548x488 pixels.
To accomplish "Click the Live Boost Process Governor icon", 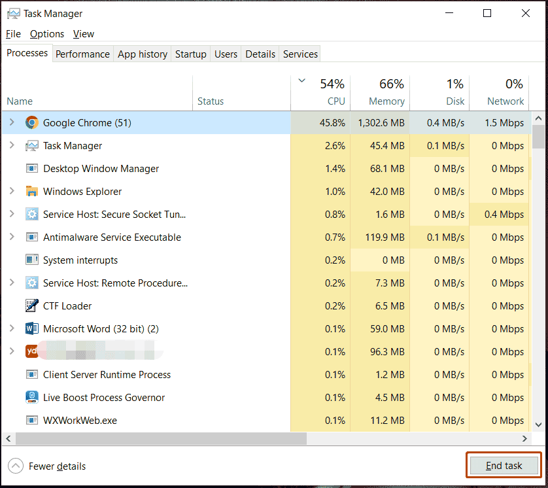I will (31, 397).
